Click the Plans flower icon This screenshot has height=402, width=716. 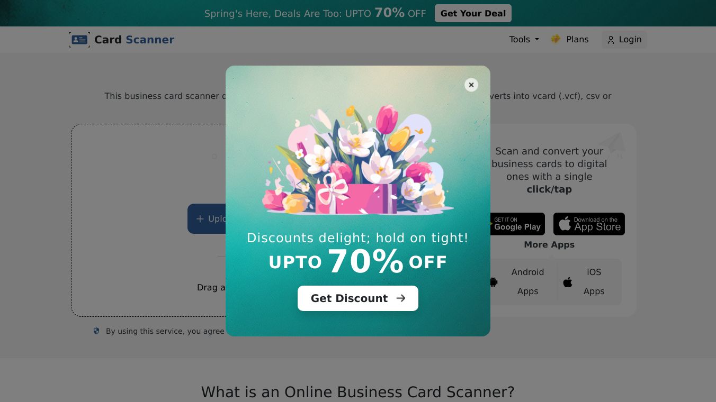click(556, 39)
